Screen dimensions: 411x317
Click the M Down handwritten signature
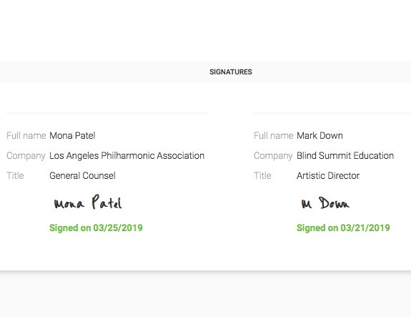[325, 203]
